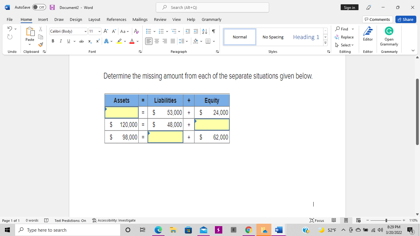This screenshot has height=236, width=420.
Task: Toggle AutoSave off switch
Action: pos(39,7)
